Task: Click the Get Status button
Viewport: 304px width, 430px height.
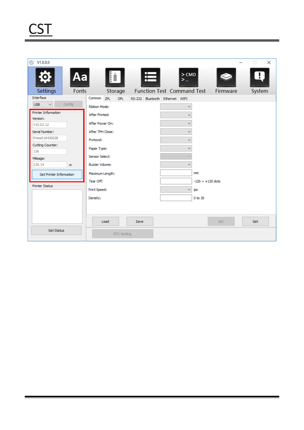Action: click(x=56, y=230)
